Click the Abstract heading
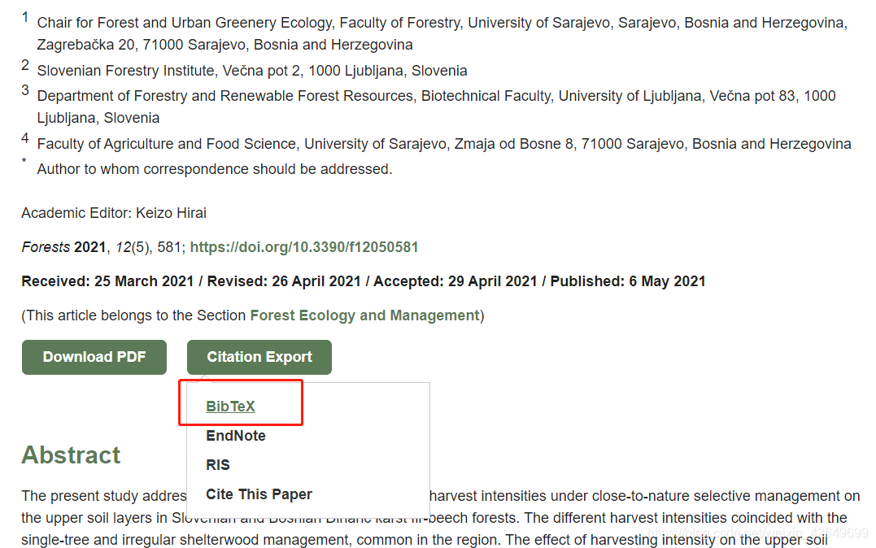 [71, 454]
